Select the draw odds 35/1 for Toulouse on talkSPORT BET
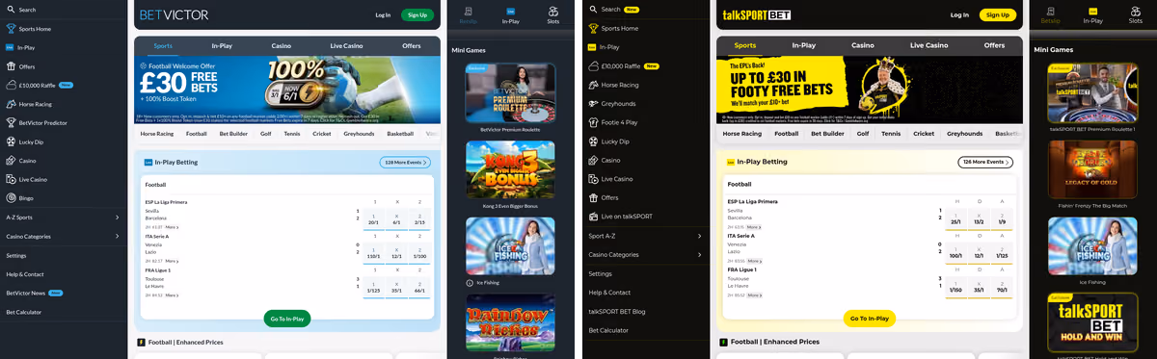 tap(979, 288)
